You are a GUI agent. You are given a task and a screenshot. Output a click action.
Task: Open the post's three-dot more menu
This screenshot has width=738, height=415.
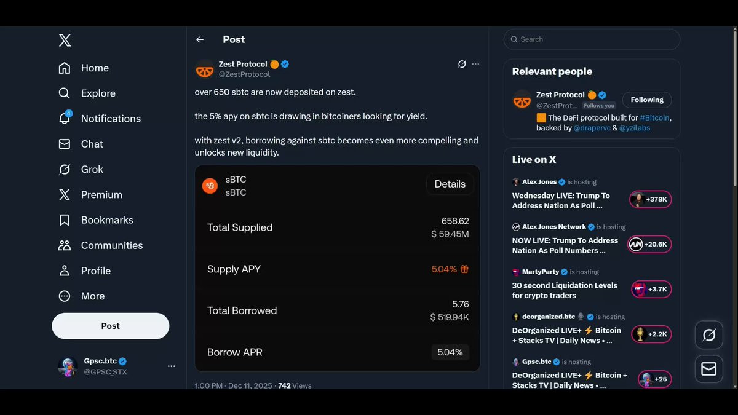click(x=475, y=64)
